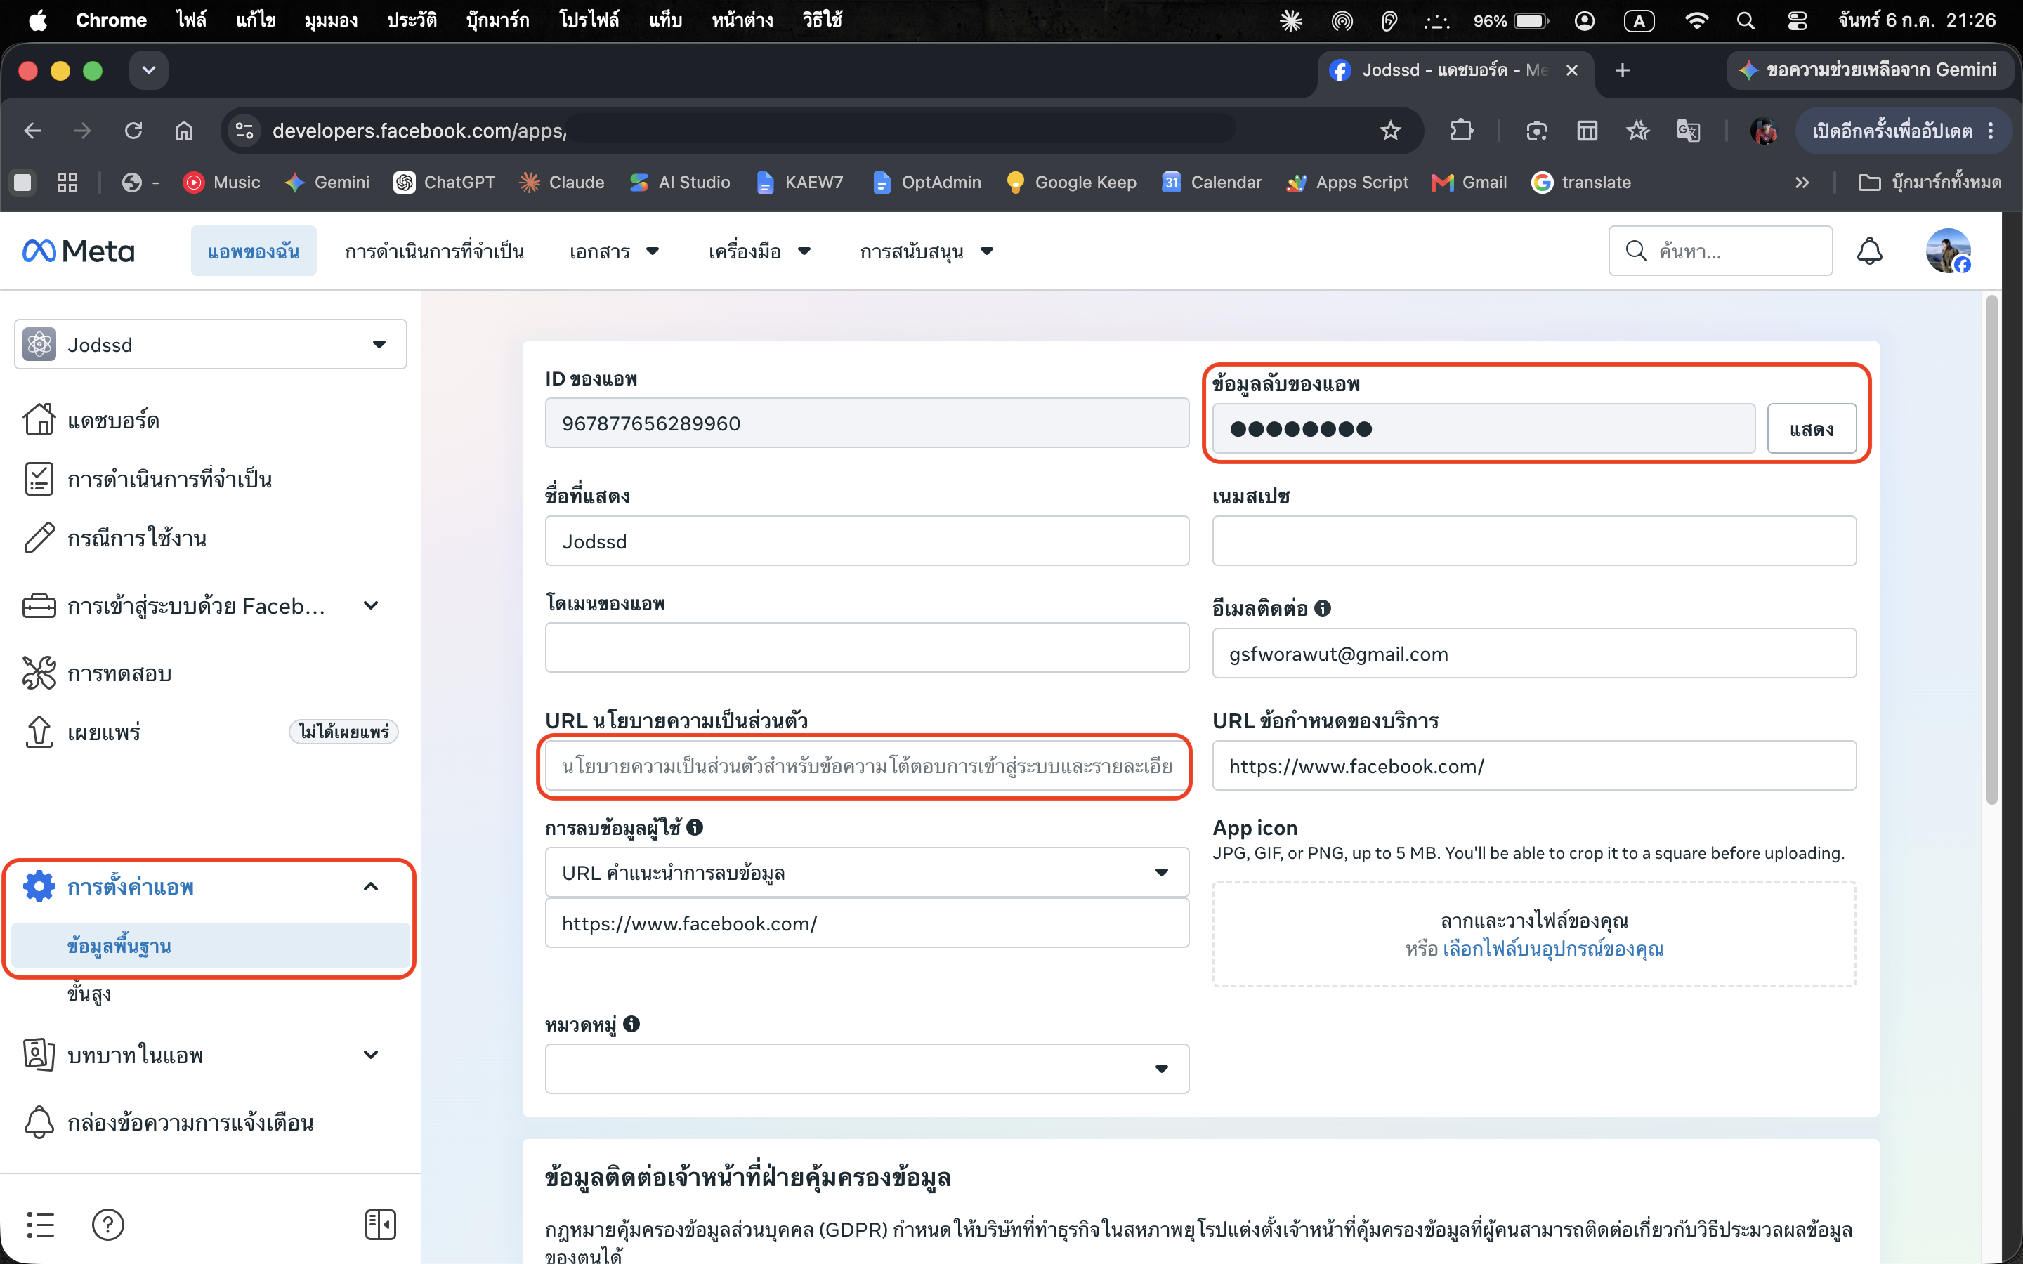Collapse การตั้งค่าแอพ section chevron
Viewport: 2023px width, 1264px height.
(x=371, y=886)
